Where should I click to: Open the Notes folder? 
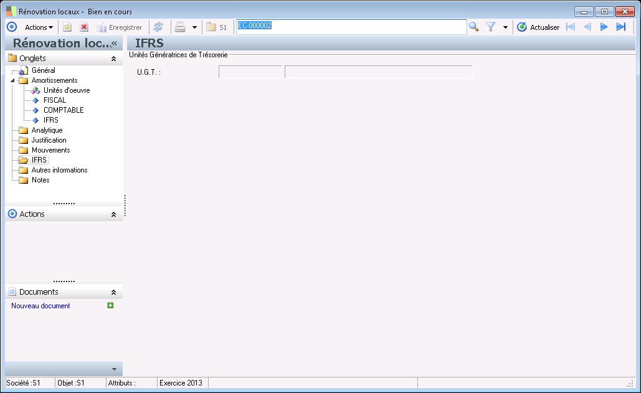pos(40,180)
